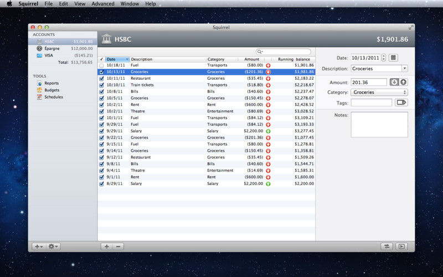
Task: Expand the Description combo box arrow
Action: point(405,69)
